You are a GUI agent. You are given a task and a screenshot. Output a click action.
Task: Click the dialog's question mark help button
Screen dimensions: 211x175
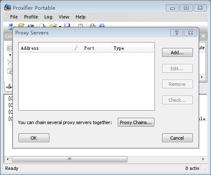[x=176, y=33]
